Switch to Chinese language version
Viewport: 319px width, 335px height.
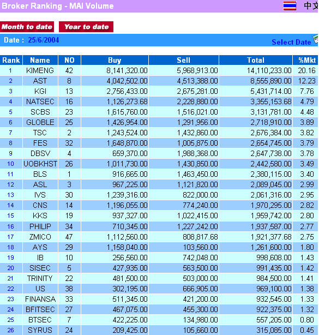[x=311, y=6]
